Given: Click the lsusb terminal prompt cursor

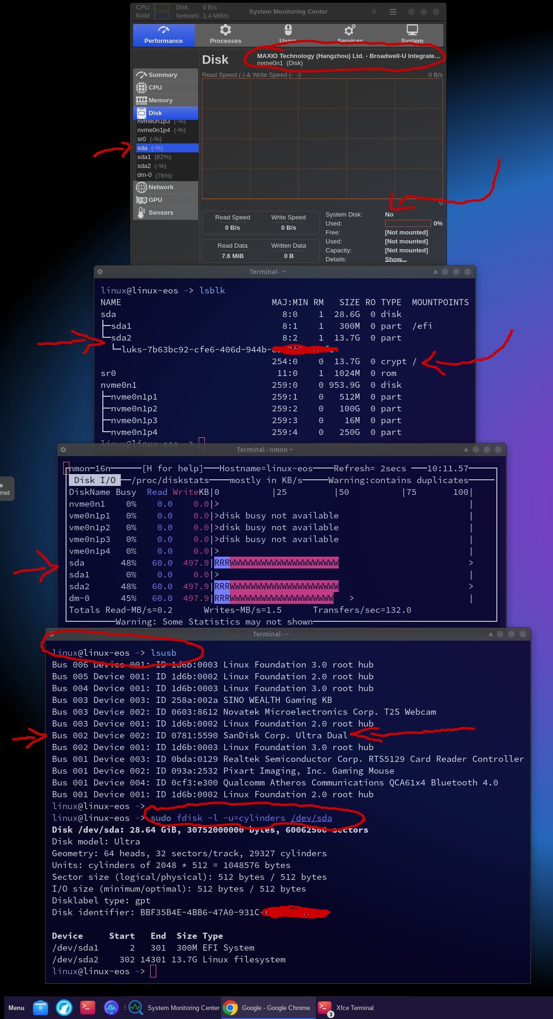Looking at the screenshot, I should tap(153, 971).
